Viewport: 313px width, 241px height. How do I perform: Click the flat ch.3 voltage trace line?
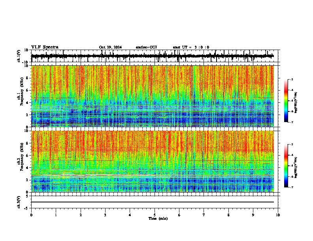pos(153,202)
